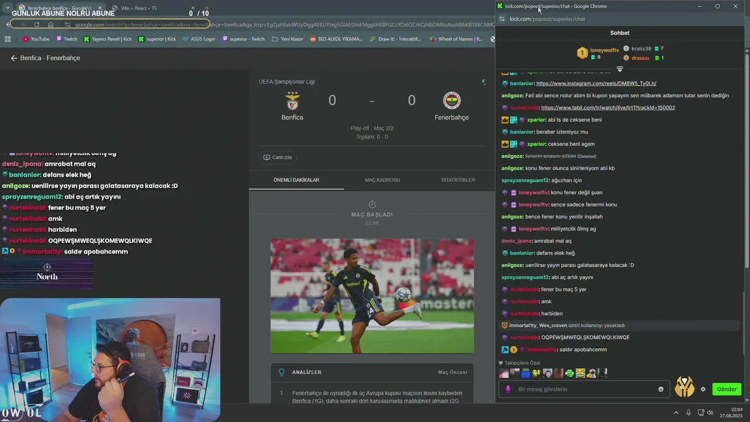Open the Chrome apps grid icon
Screen dimensions: 750x422
tap(8, 39)
